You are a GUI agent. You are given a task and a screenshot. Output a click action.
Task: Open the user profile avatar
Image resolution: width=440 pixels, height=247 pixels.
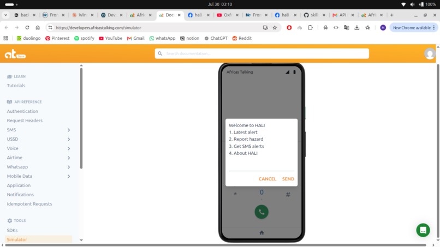pos(430,53)
